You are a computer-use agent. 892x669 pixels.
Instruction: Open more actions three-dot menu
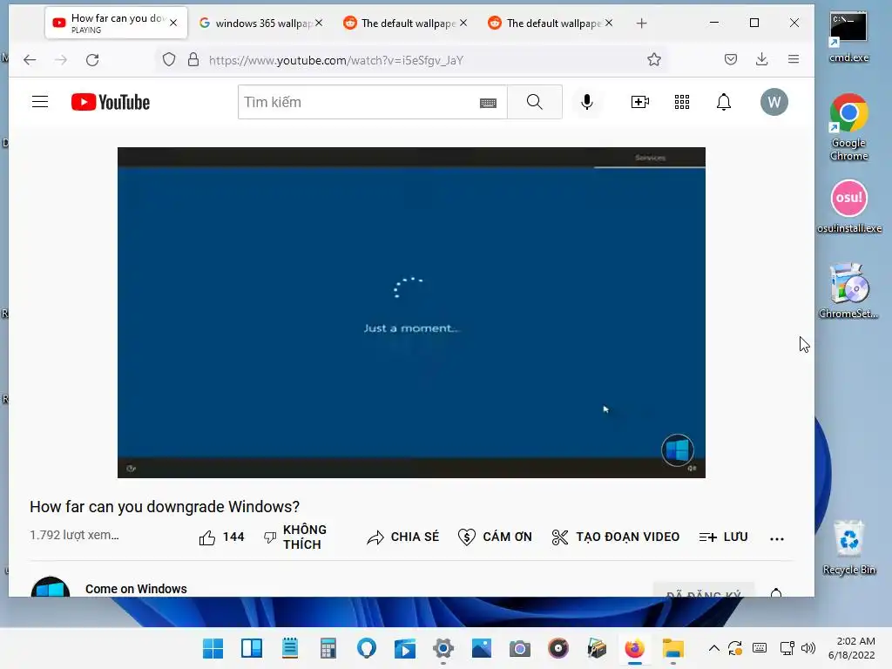776,538
